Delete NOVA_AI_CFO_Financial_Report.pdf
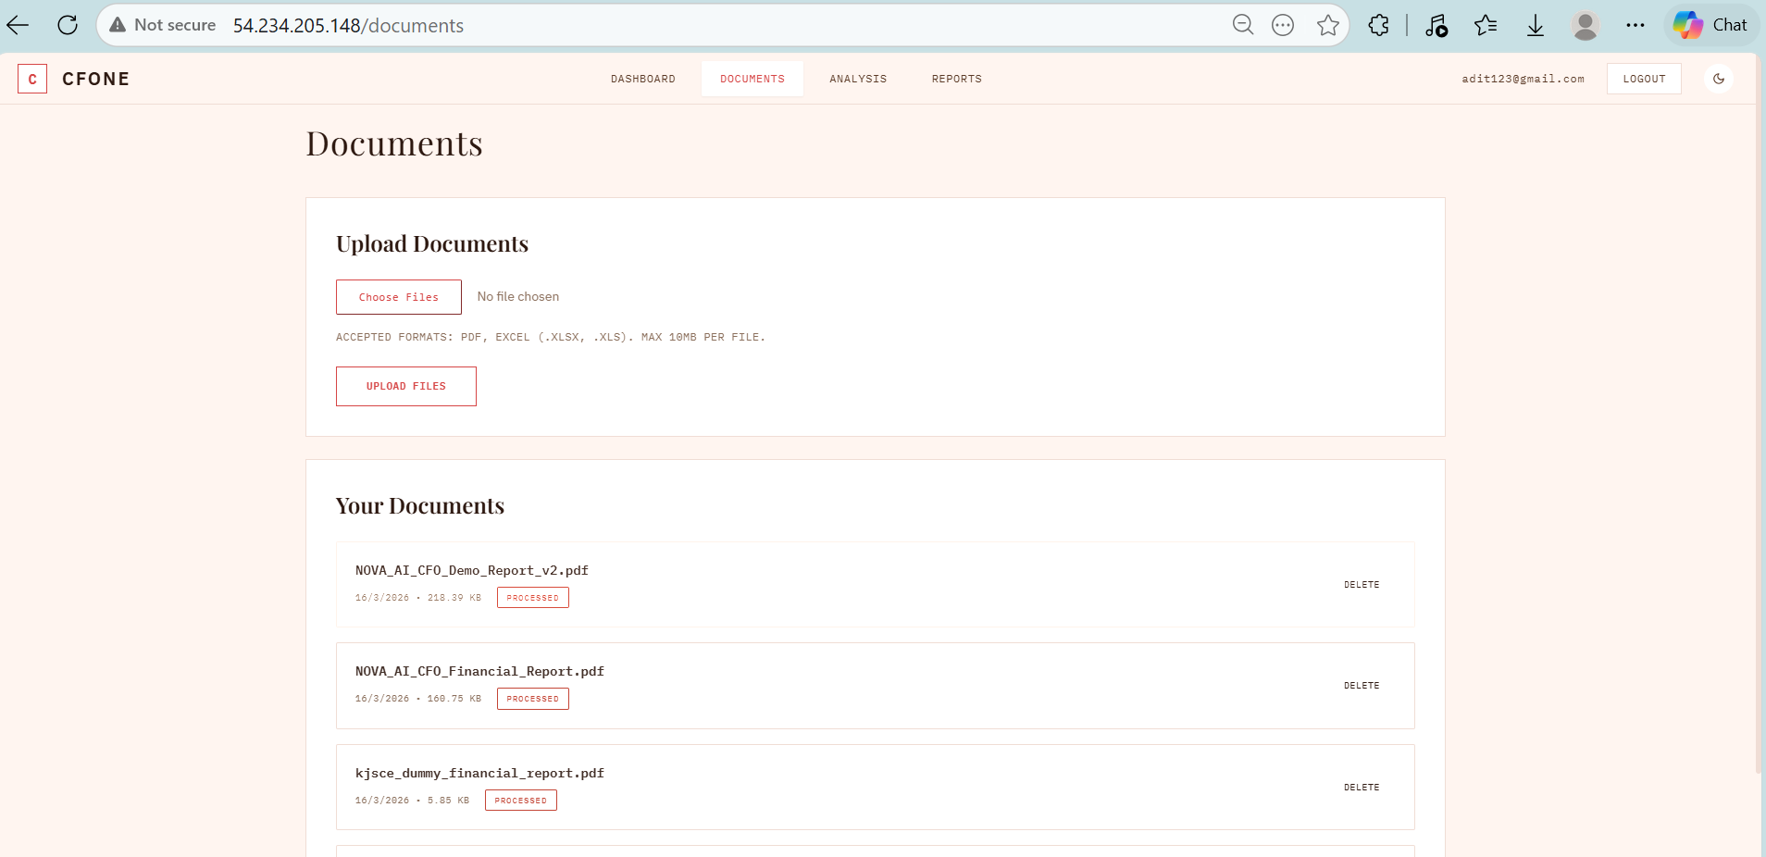The image size is (1766, 857). click(x=1362, y=686)
